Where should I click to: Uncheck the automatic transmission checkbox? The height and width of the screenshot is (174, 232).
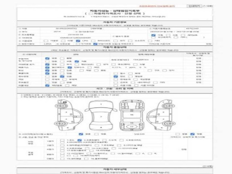click(x=153, y=35)
